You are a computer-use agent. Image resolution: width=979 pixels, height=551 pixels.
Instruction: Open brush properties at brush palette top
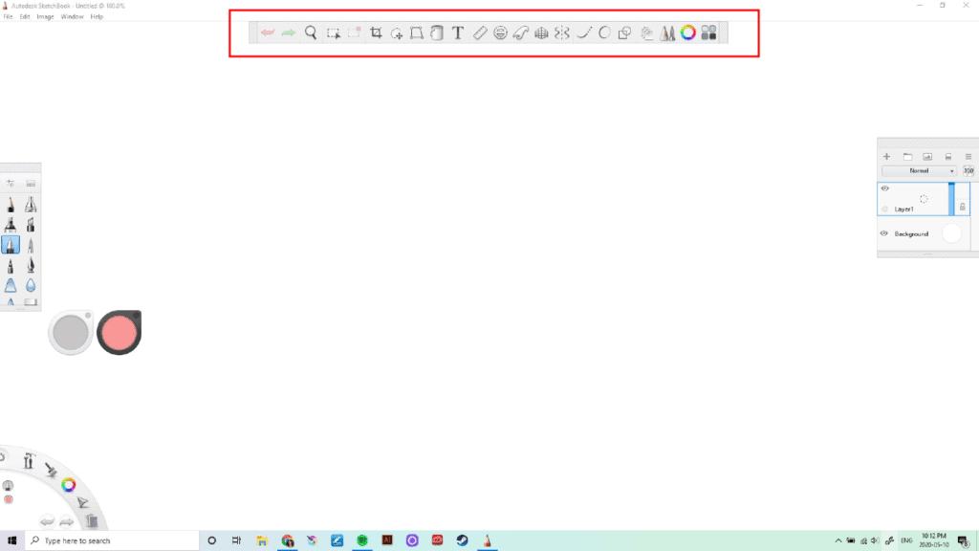coord(11,183)
